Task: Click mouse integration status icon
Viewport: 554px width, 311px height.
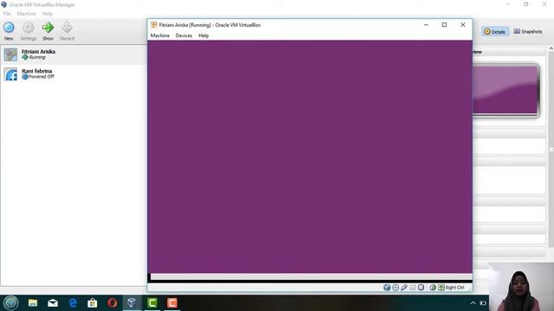Action: coord(433,288)
